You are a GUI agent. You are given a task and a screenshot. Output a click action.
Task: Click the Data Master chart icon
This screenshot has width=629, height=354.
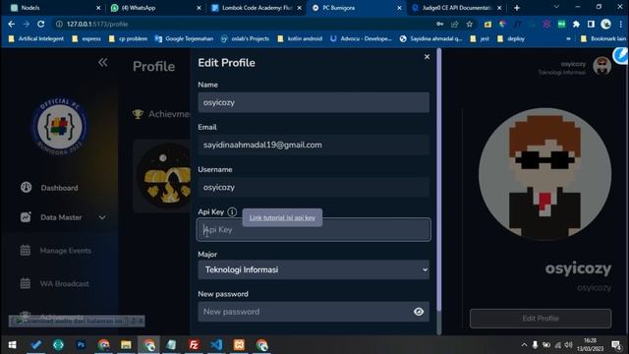tap(26, 217)
